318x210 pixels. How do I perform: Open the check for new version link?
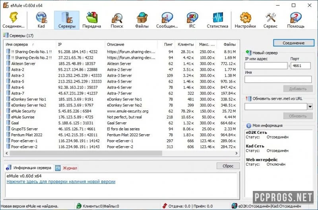pos(61,181)
